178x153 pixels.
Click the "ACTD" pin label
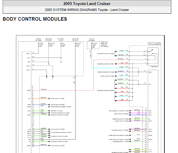point(29,105)
